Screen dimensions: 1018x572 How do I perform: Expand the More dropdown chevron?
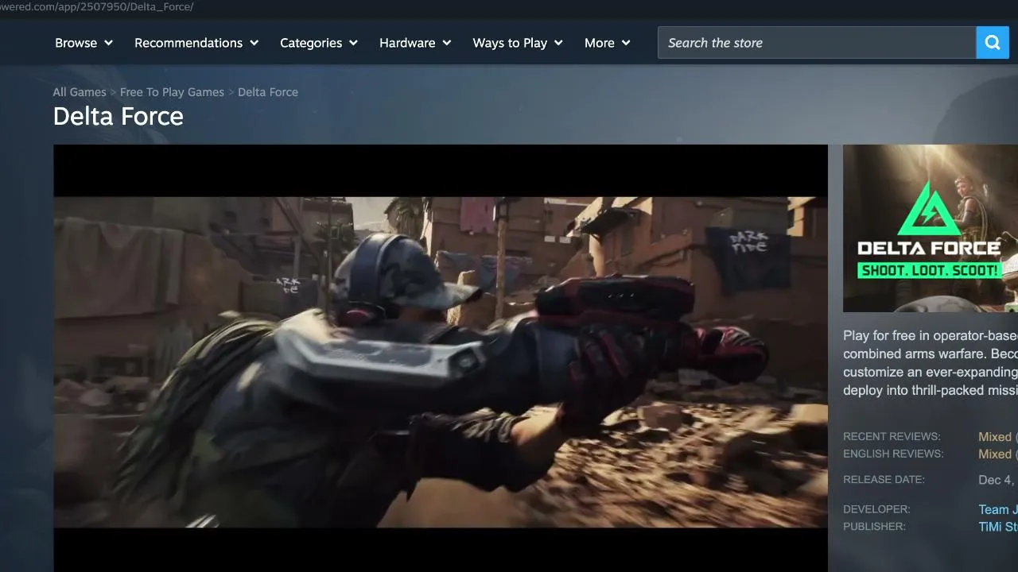(x=626, y=43)
